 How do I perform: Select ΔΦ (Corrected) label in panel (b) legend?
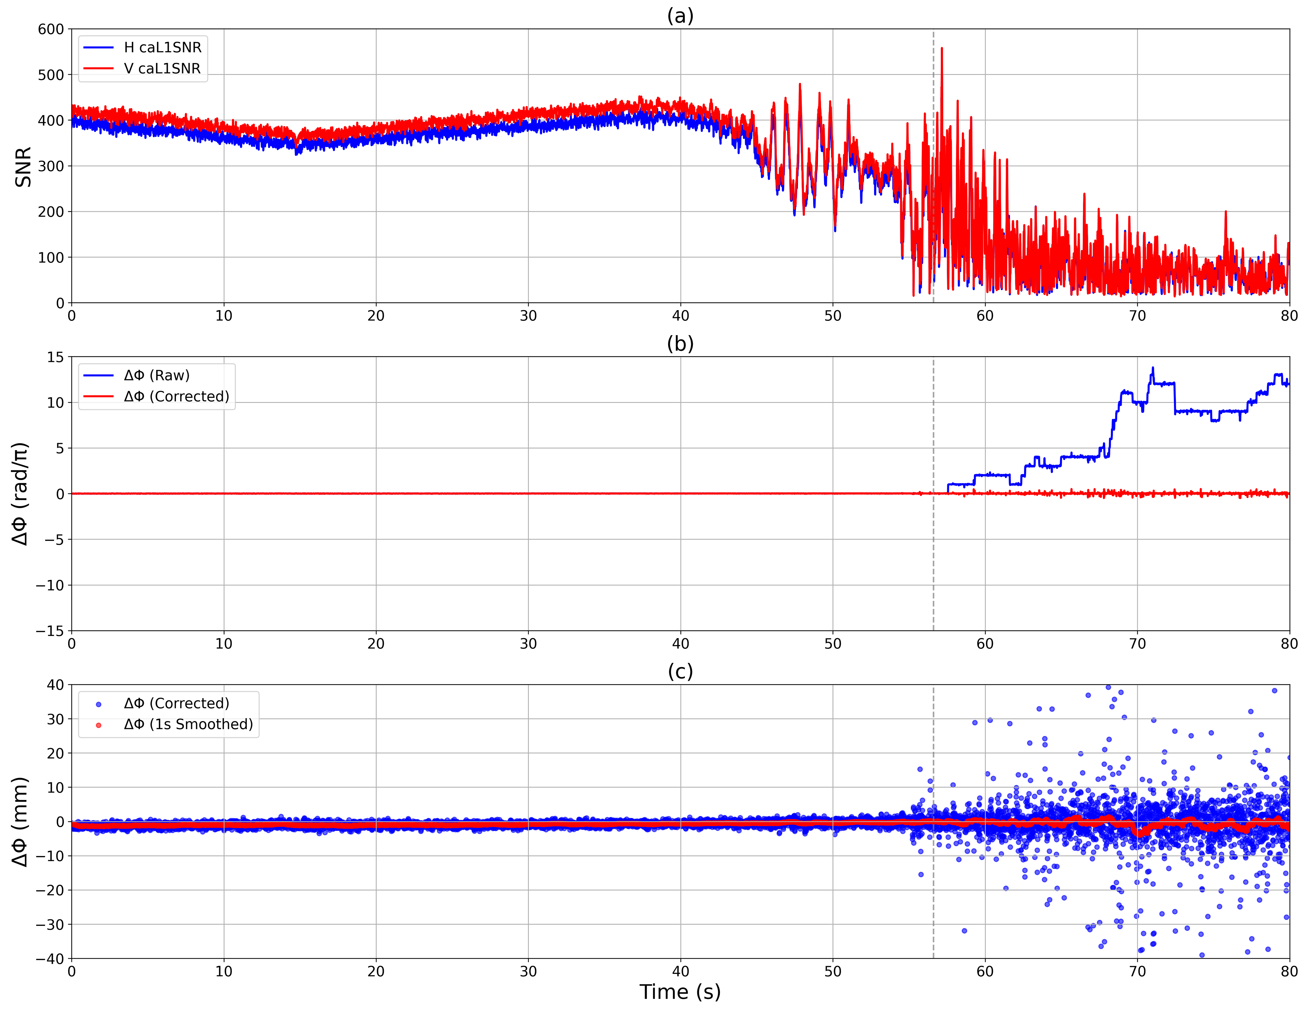tap(176, 396)
